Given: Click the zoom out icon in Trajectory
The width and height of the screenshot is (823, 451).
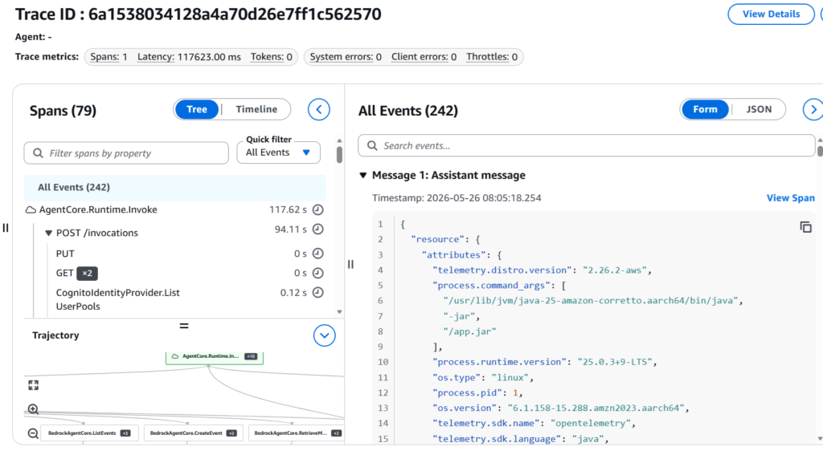Looking at the screenshot, I should (x=33, y=433).
